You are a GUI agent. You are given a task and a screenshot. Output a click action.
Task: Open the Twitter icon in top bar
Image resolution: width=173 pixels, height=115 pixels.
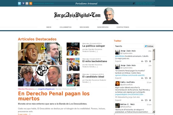coord(19,3)
